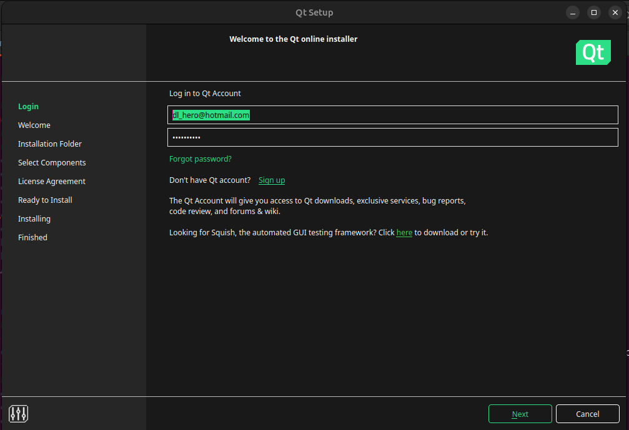Select the Select Components step
This screenshot has width=629, height=430.
click(52, 163)
